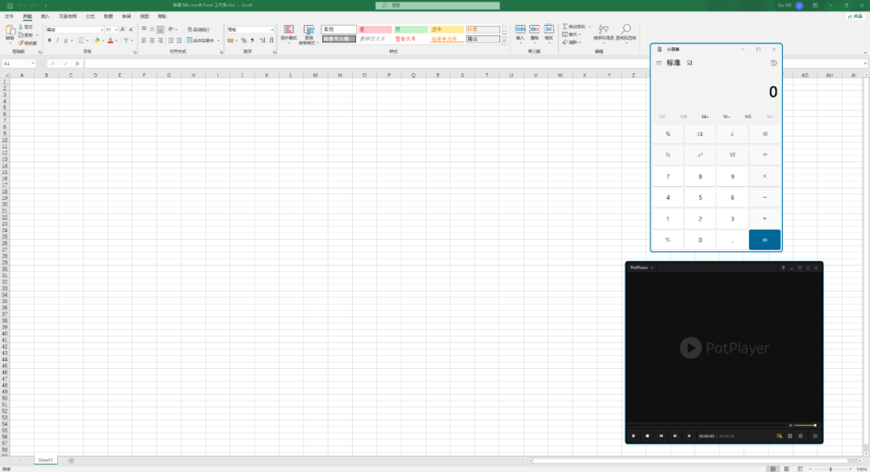Click the Find and Select magnifier in Excel
This screenshot has width=870, height=472.
click(626, 30)
